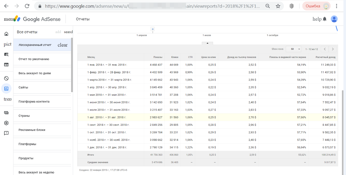Screen dimensions: 346x175
Task: Sort by Доход на тысячу показов header
Action: pos(242,57)
